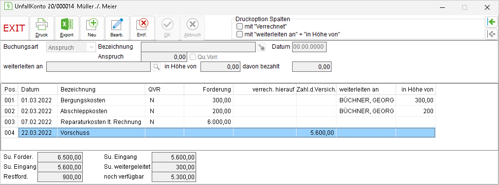
Task: Click the davon bezahlt amount field
Action: 312,67
